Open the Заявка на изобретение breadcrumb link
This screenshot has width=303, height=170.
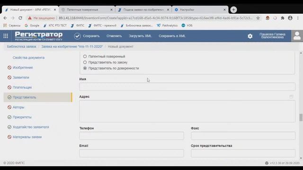pos(72,47)
